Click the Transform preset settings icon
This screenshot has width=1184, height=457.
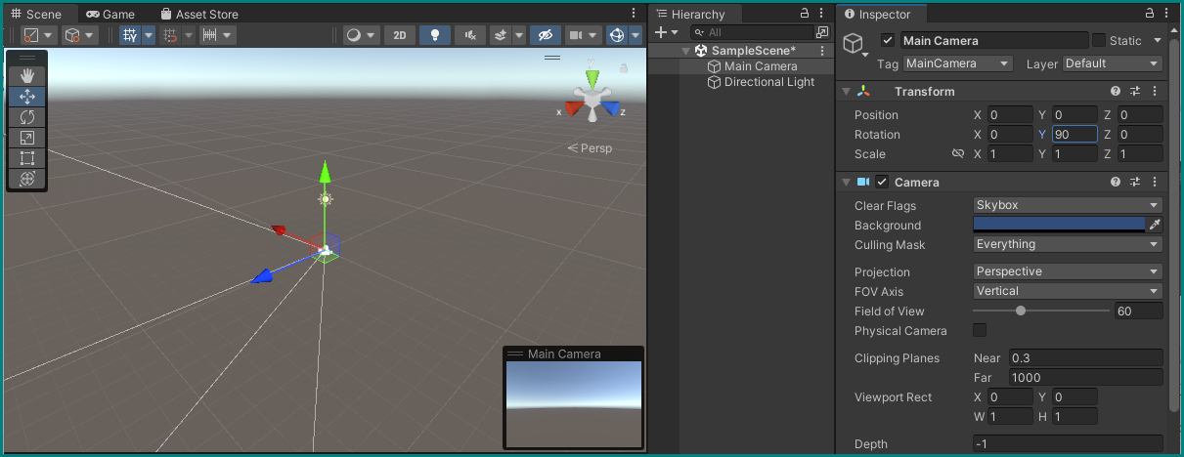tap(1135, 92)
